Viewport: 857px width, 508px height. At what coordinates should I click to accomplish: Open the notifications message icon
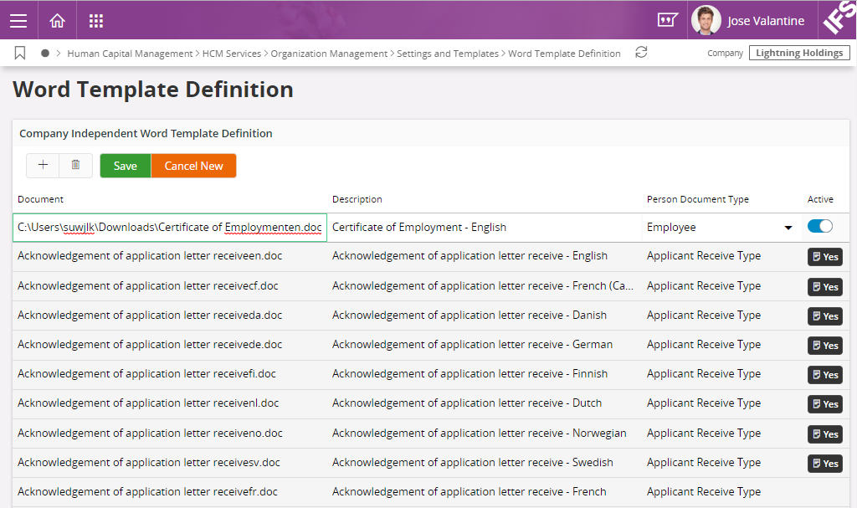coord(667,21)
